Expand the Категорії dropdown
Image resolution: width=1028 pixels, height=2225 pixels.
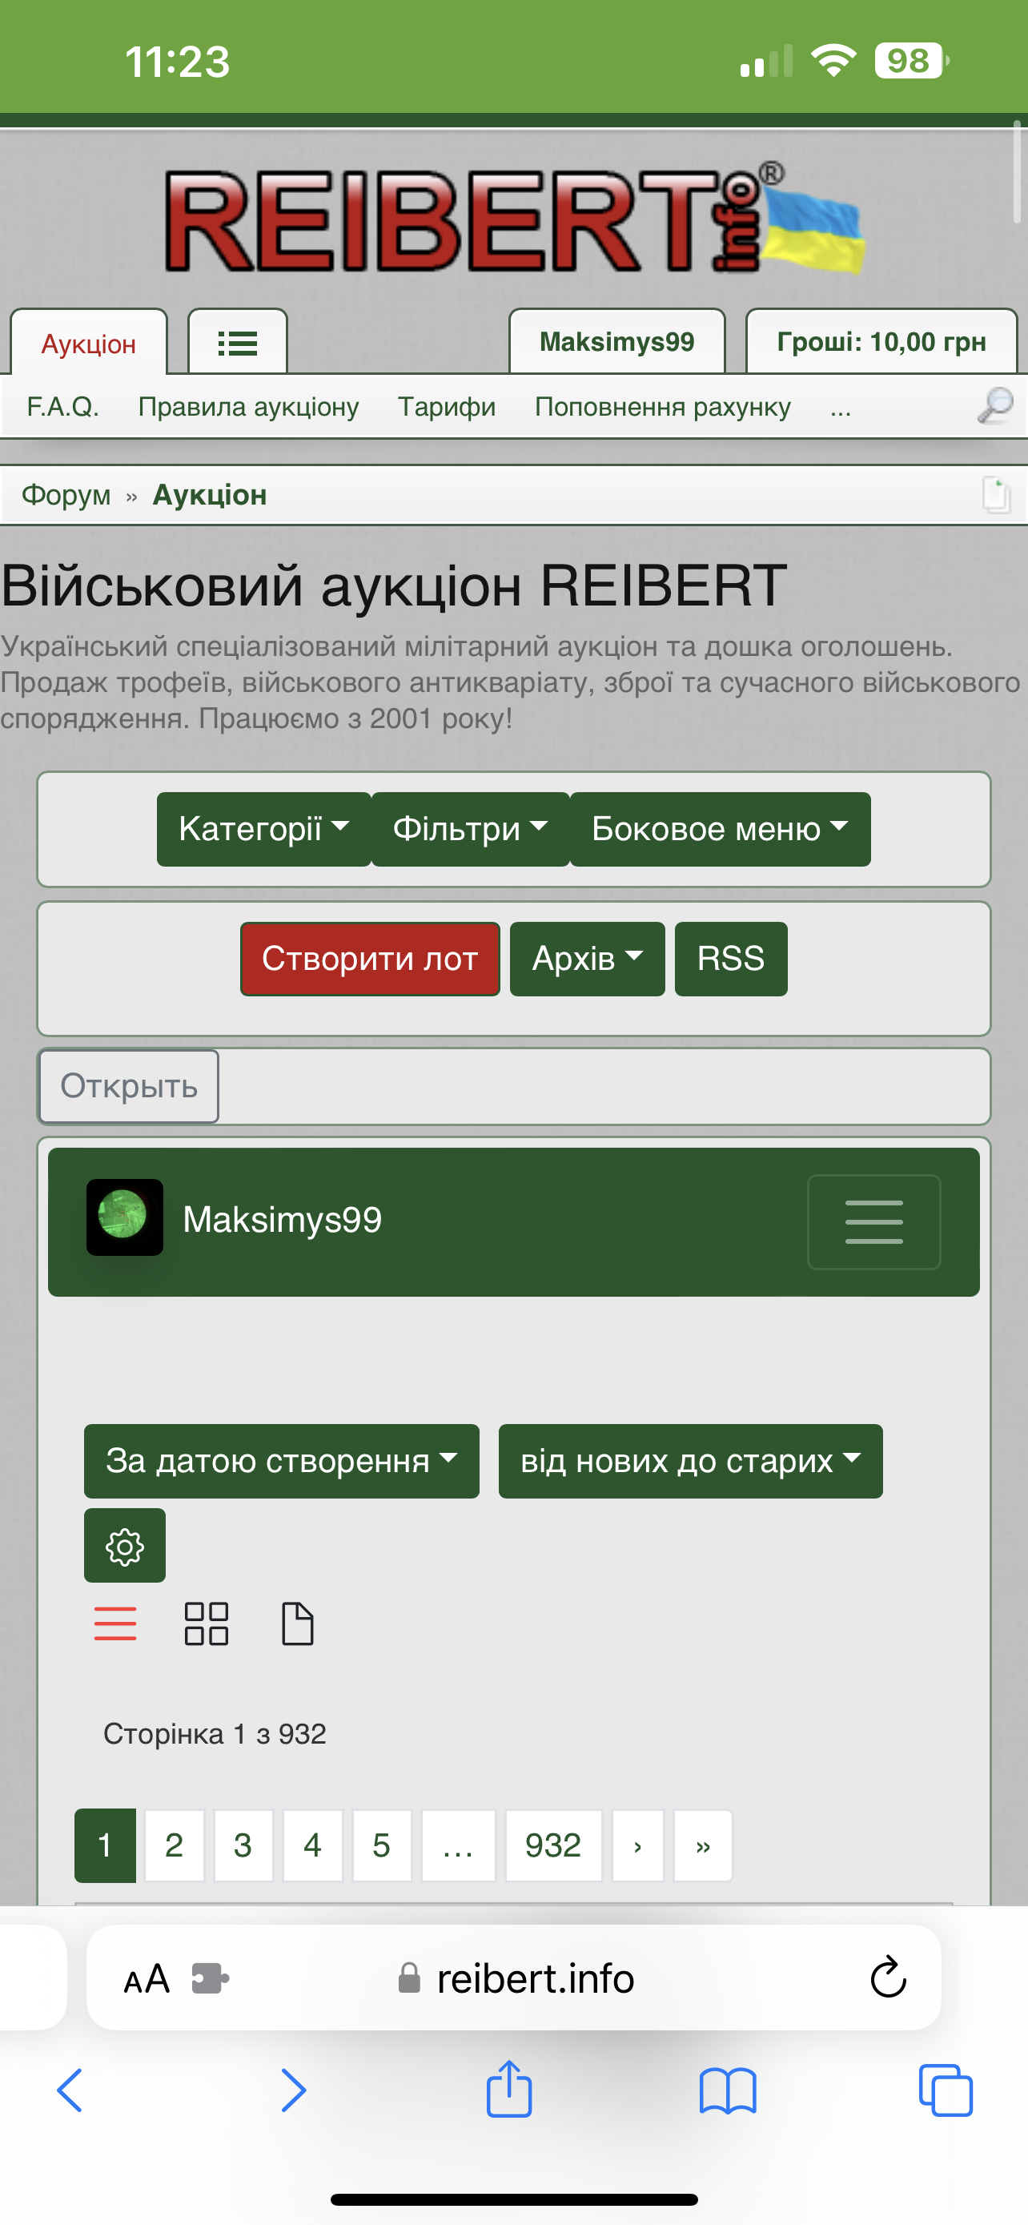[263, 829]
